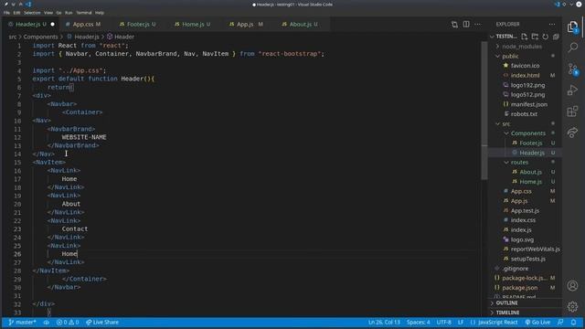Open package.json in Explorer
Image resolution: width=585 pixels, height=329 pixels.
519,288
